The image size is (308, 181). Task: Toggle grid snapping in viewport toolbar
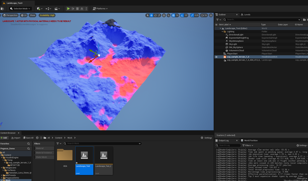pos(173,15)
